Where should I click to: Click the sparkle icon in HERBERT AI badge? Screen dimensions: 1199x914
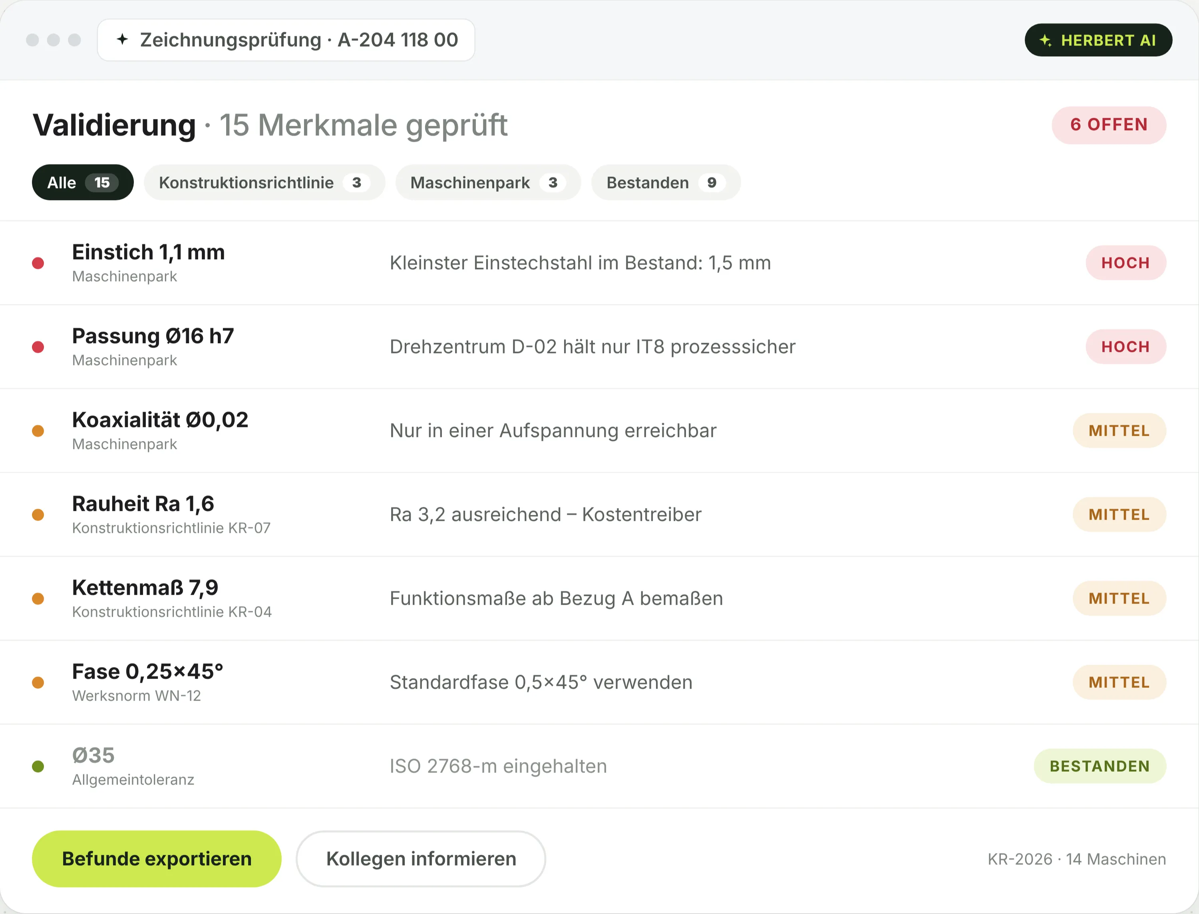click(1045, 40)
